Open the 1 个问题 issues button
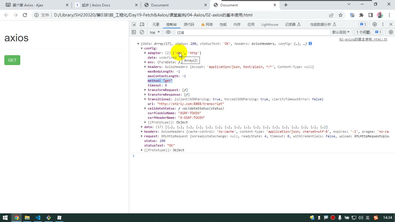 pos(369,32)
